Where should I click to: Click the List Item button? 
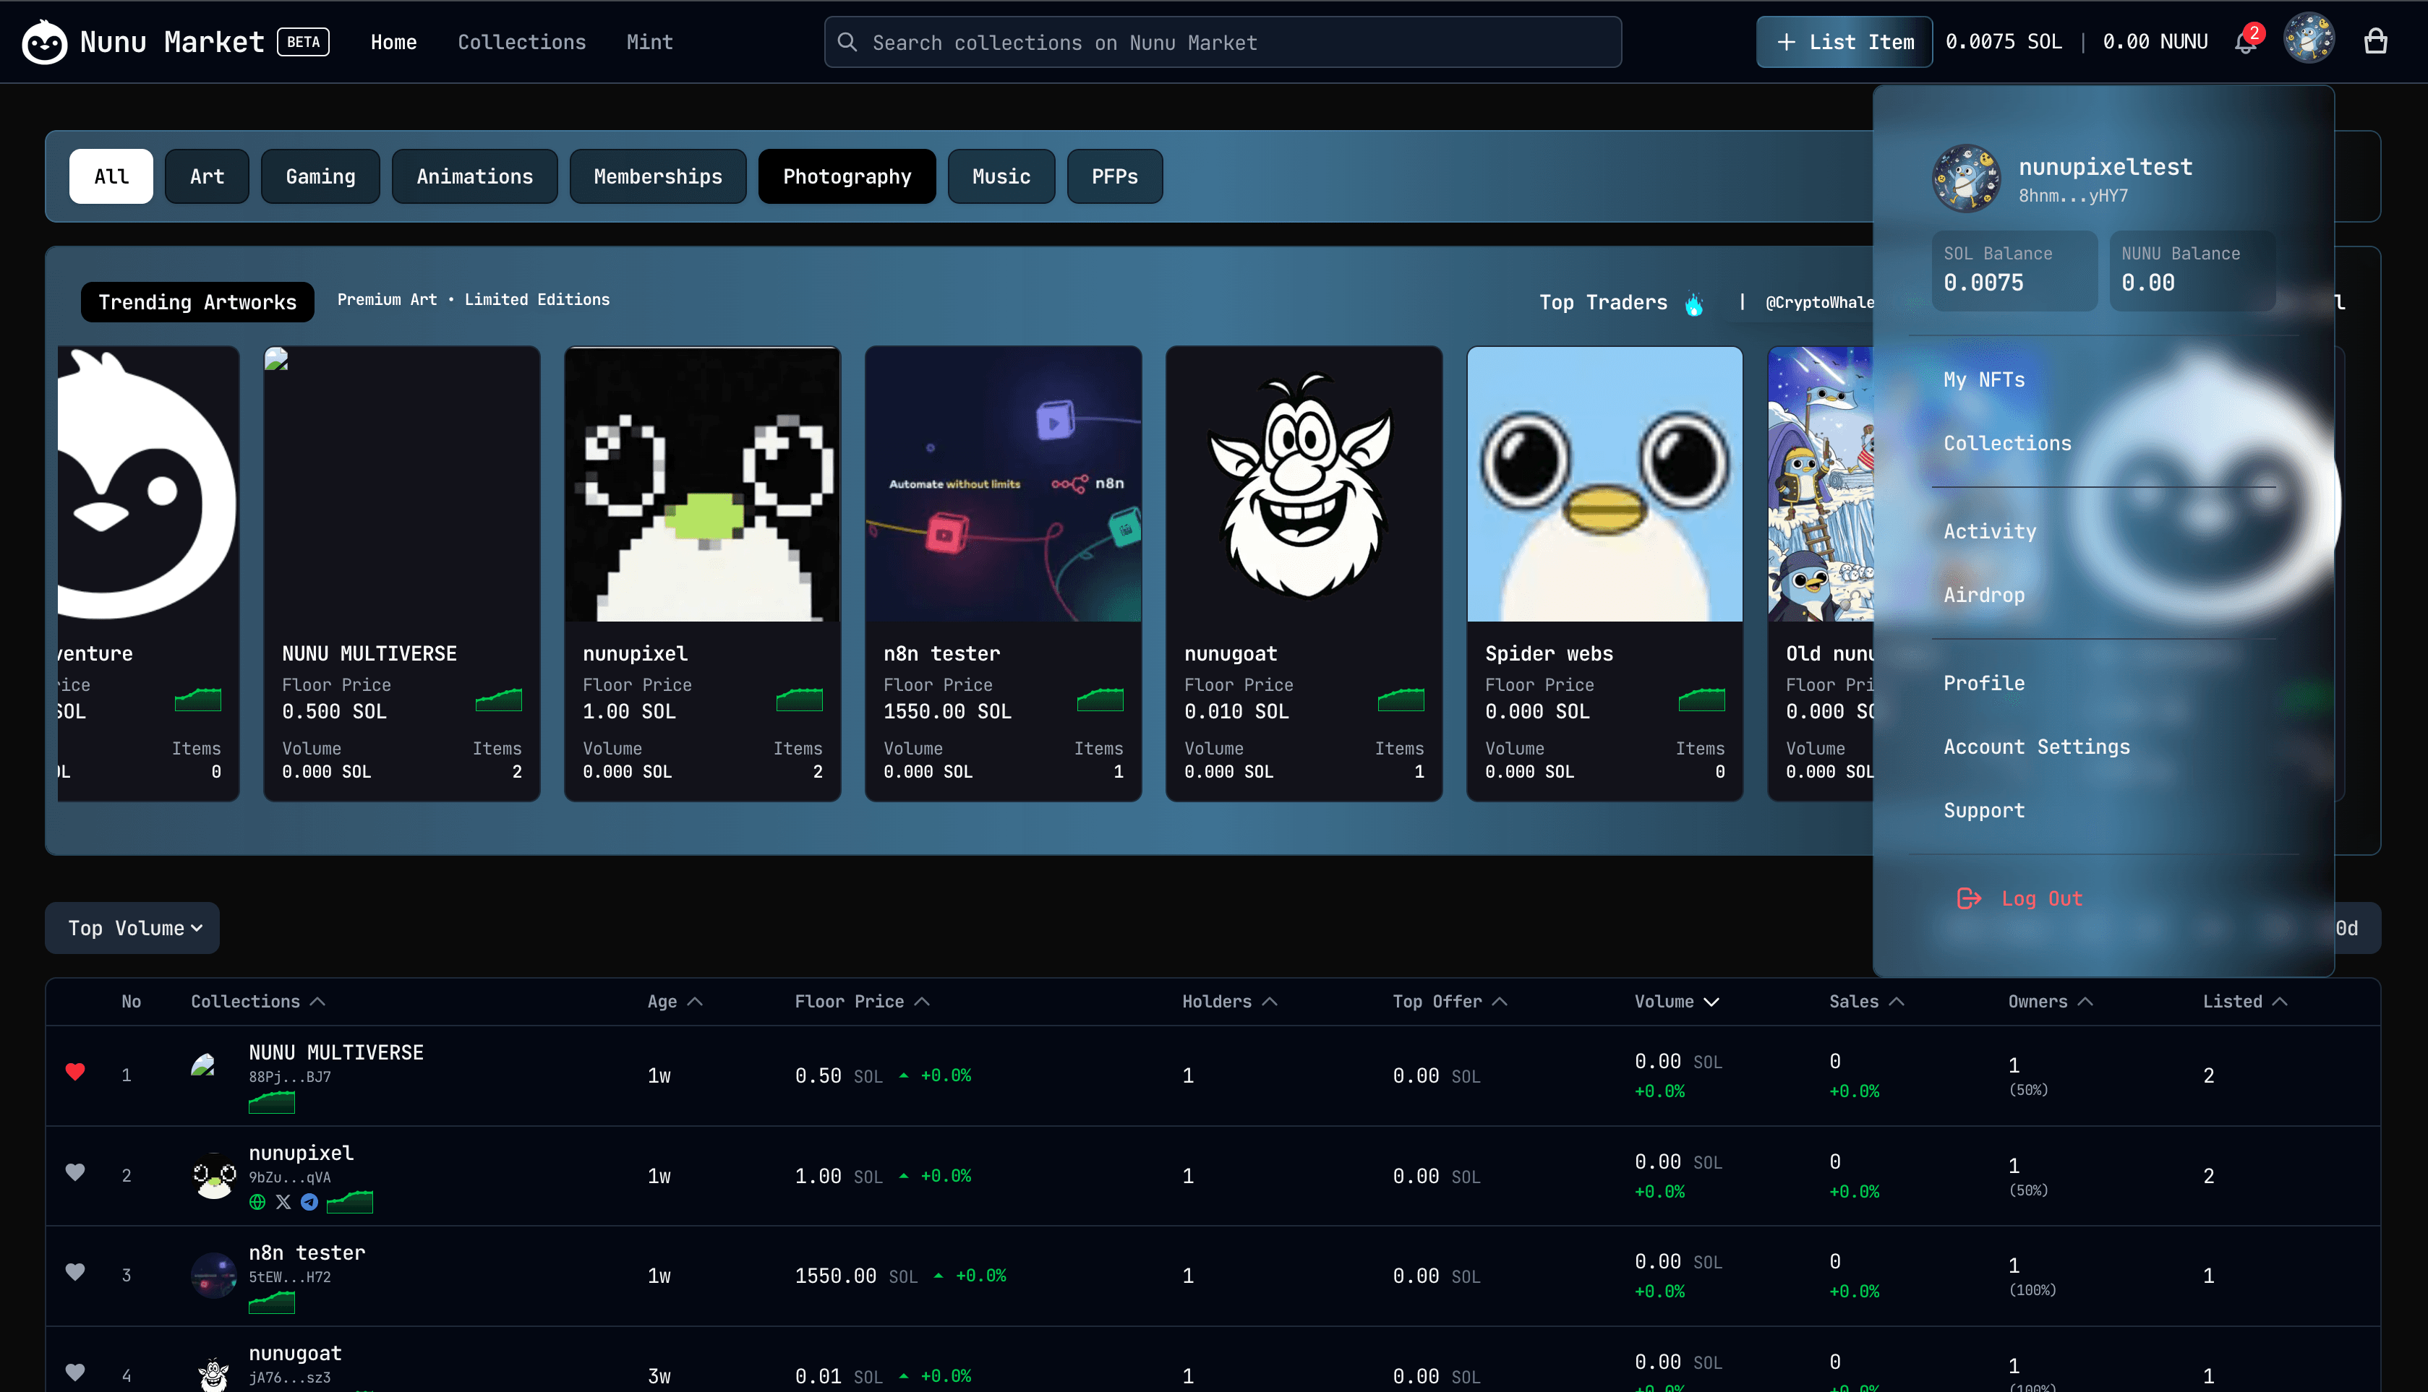pos(1844,41)
